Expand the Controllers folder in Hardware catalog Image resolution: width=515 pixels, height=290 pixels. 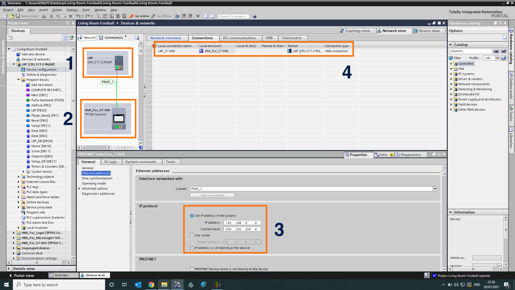[451, 64]
